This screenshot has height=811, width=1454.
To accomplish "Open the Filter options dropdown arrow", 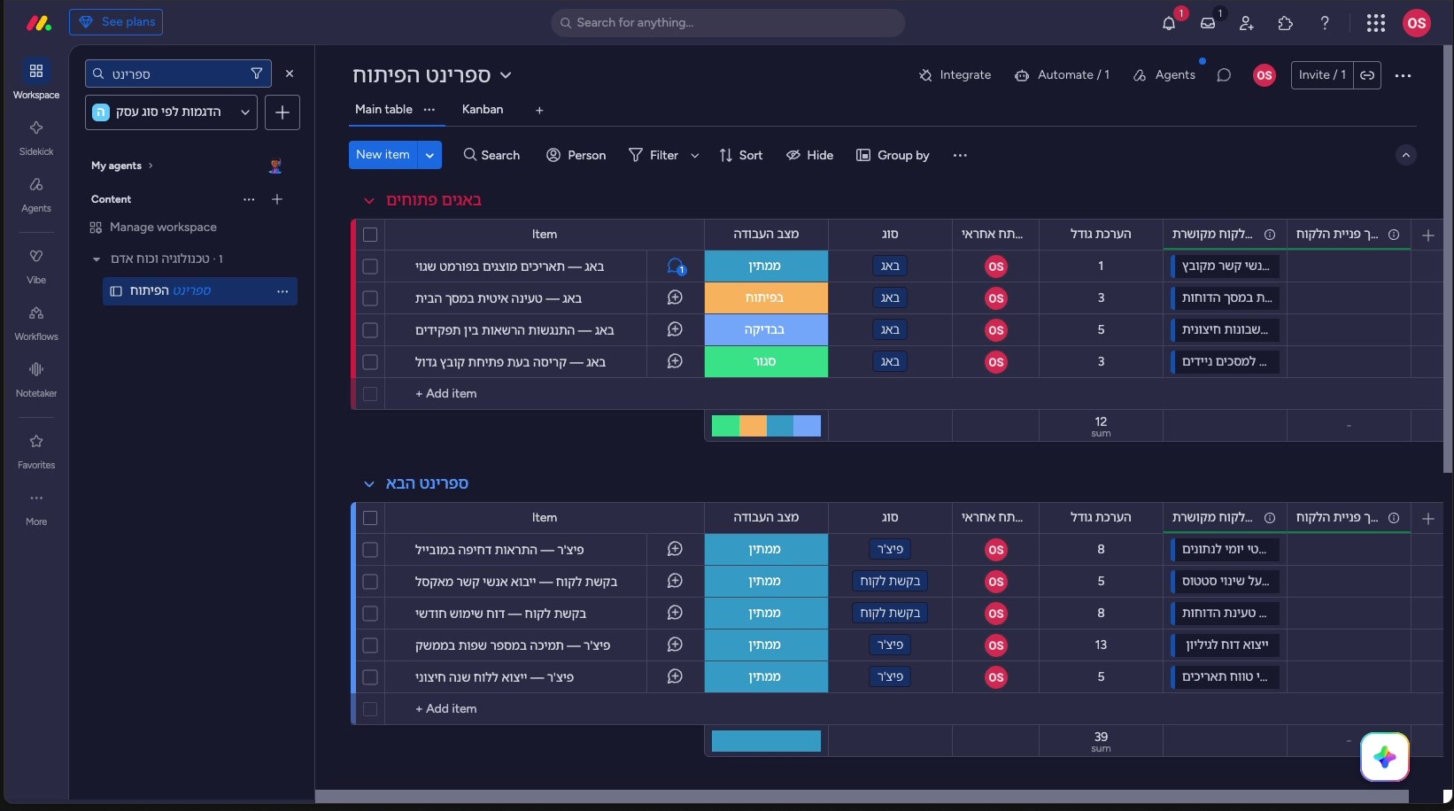I will (695, 156).
